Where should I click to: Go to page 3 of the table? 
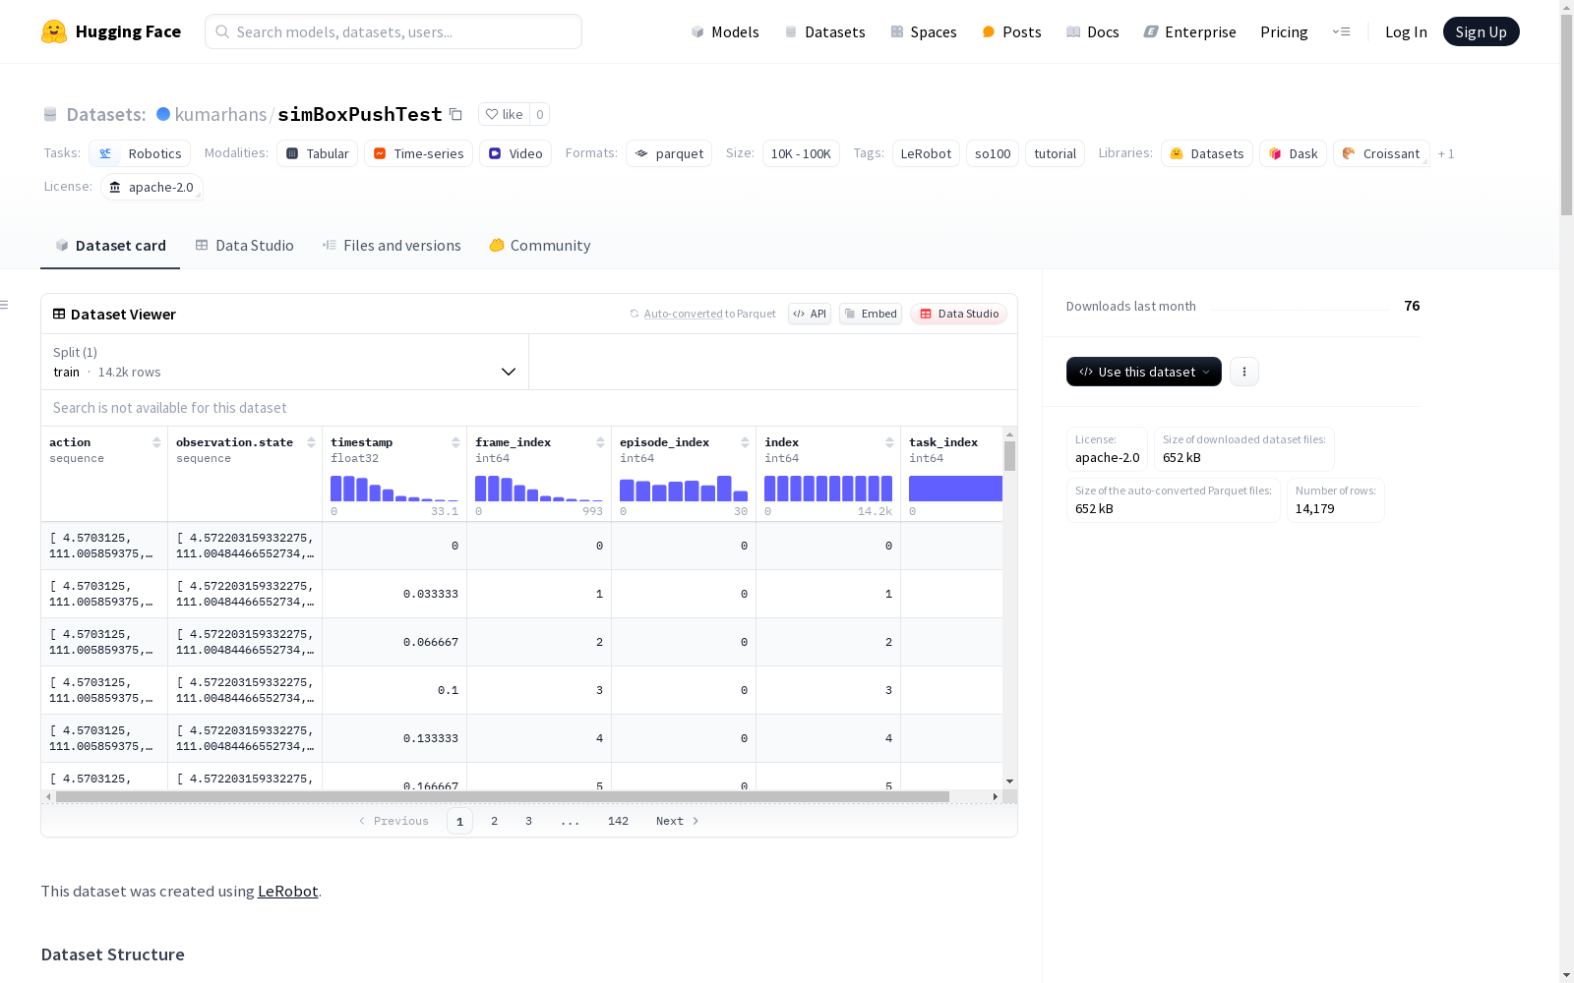coord(528,821)
